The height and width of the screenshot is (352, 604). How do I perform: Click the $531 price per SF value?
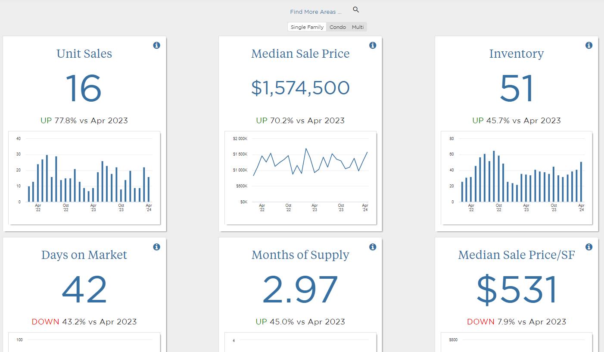tap(517, 290)
